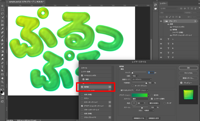Change screen mode from toolbar icon

[x=2, y=101]
